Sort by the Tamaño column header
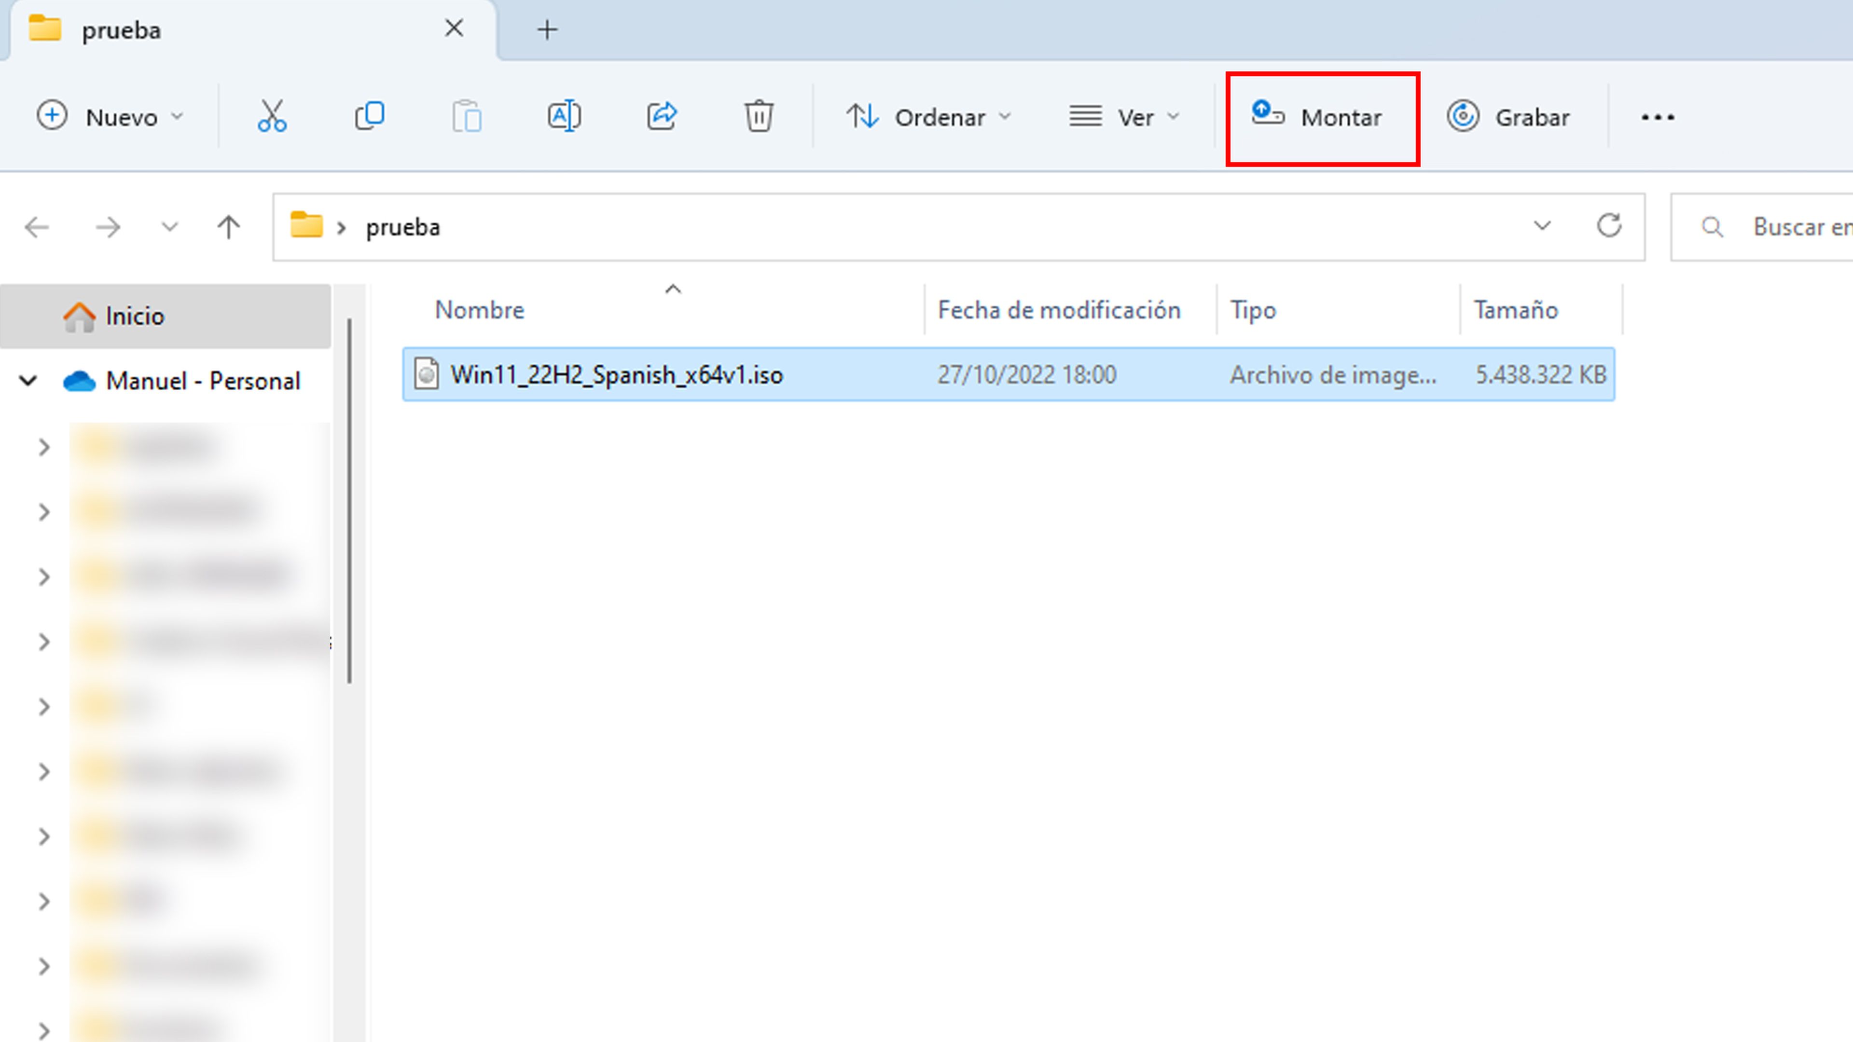The height and width of the screenshot is (1042, 1853). tap(1516, 310)
